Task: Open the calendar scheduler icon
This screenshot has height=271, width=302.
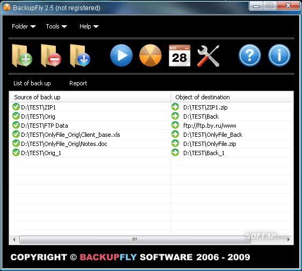Action: [x=179, y=56]
